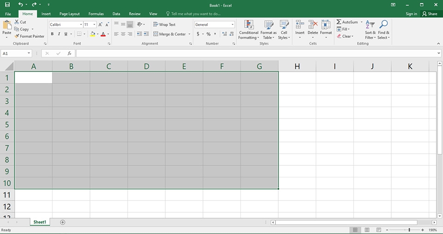
Task: Switch to the View tab
Action: point(153,14)
